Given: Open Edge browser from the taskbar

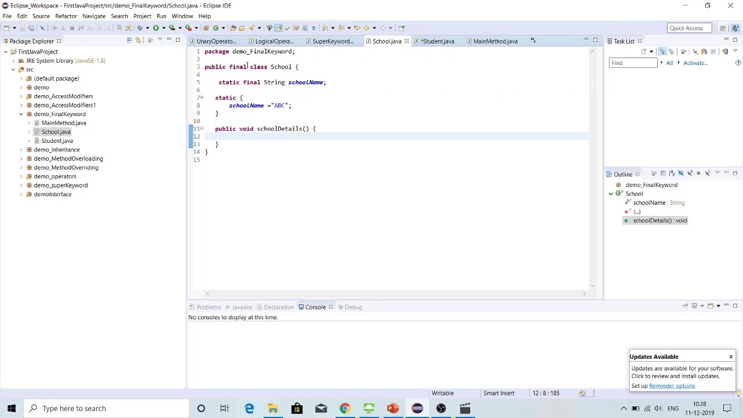Looking at the screenshot, I should pos(249,409).
